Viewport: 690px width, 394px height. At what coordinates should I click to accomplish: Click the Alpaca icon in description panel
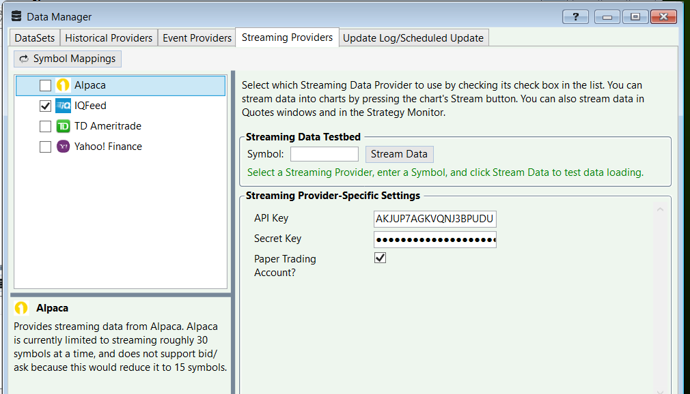coord(22,308)
